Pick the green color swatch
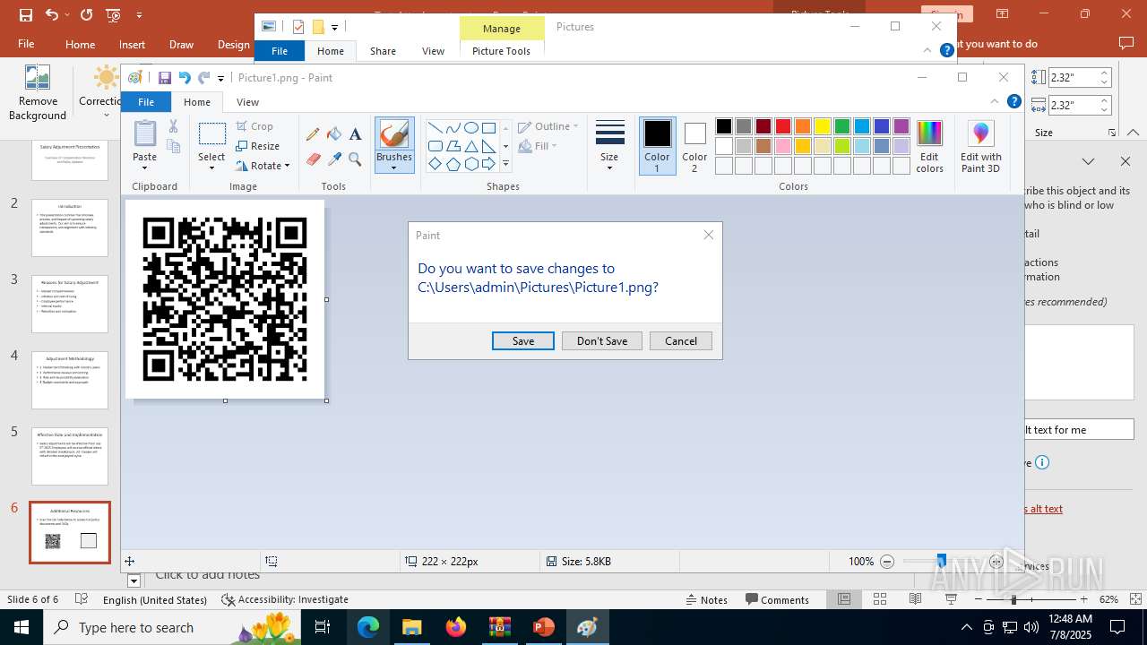Image resolution: width=1147 pixels, height=645 pixels. click(842, 126)
